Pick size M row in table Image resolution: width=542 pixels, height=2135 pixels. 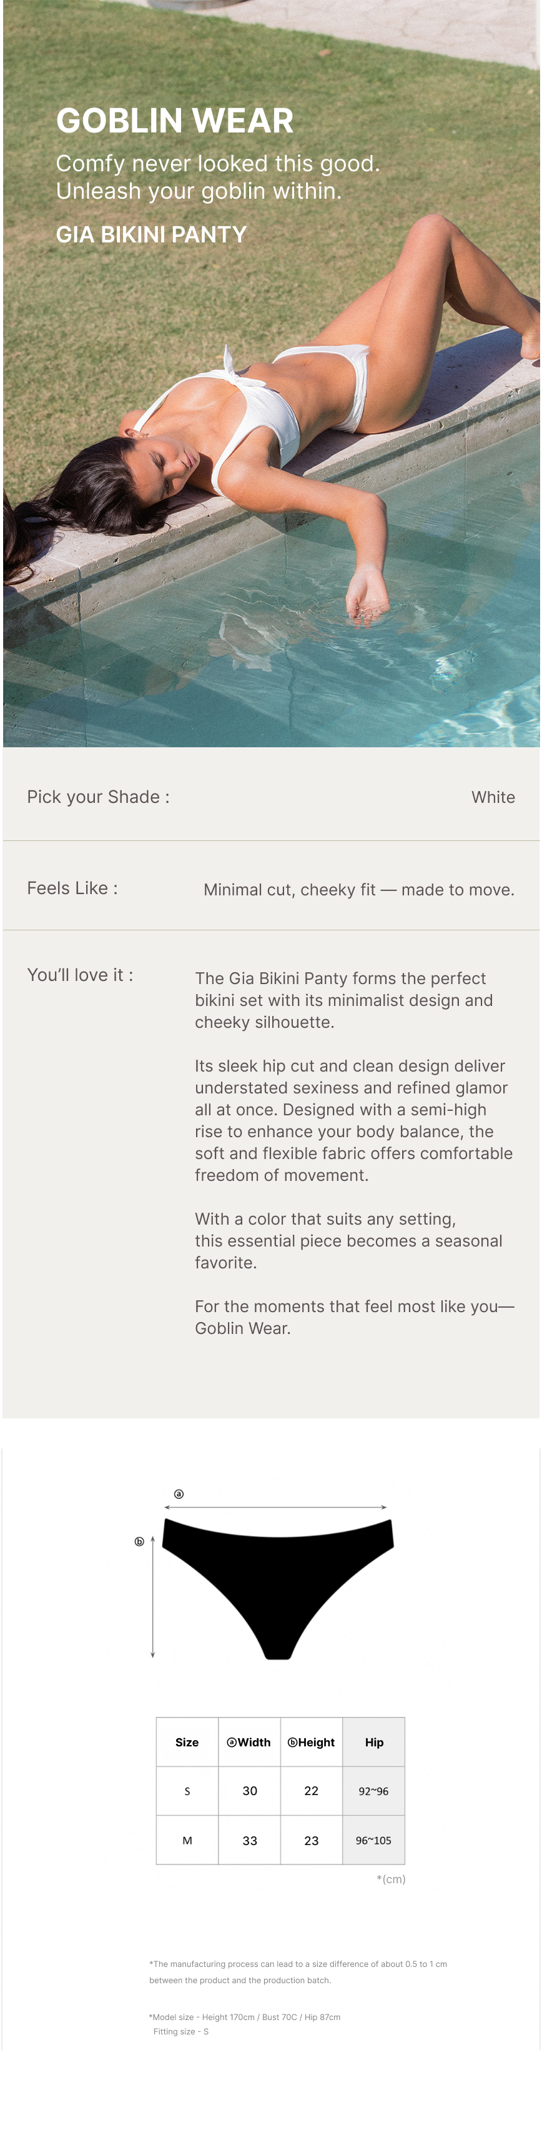tap(187, 1841)
